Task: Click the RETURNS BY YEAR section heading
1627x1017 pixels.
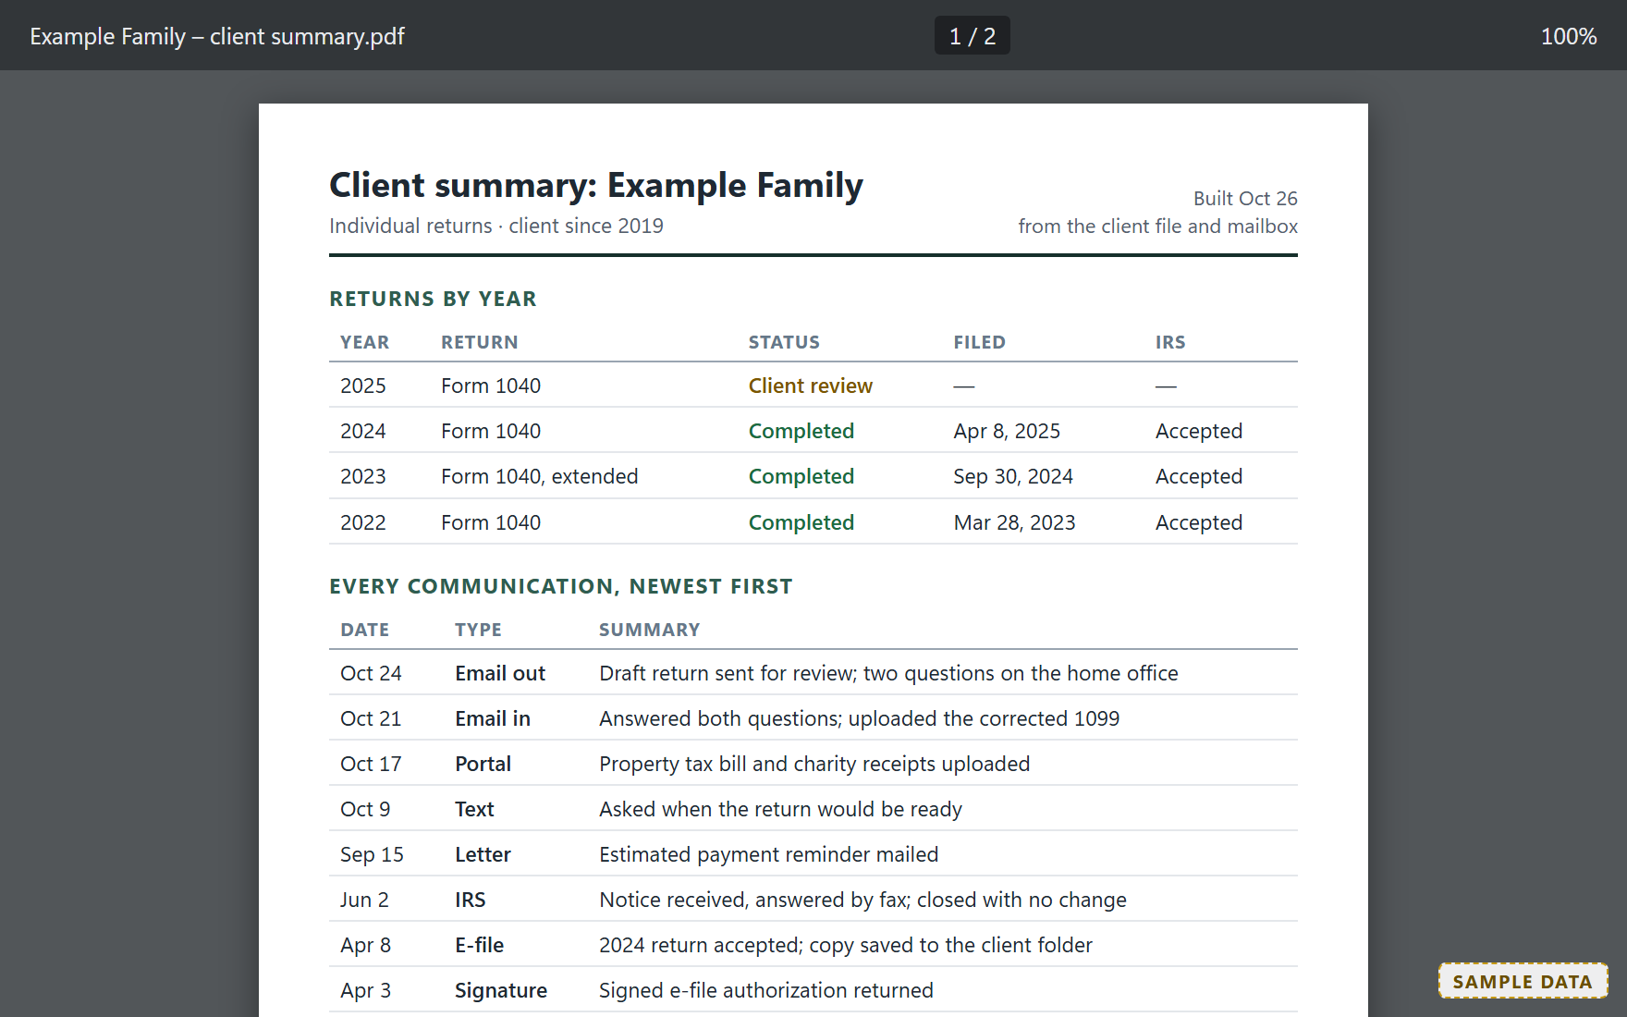Action: (x=433, y=299)
